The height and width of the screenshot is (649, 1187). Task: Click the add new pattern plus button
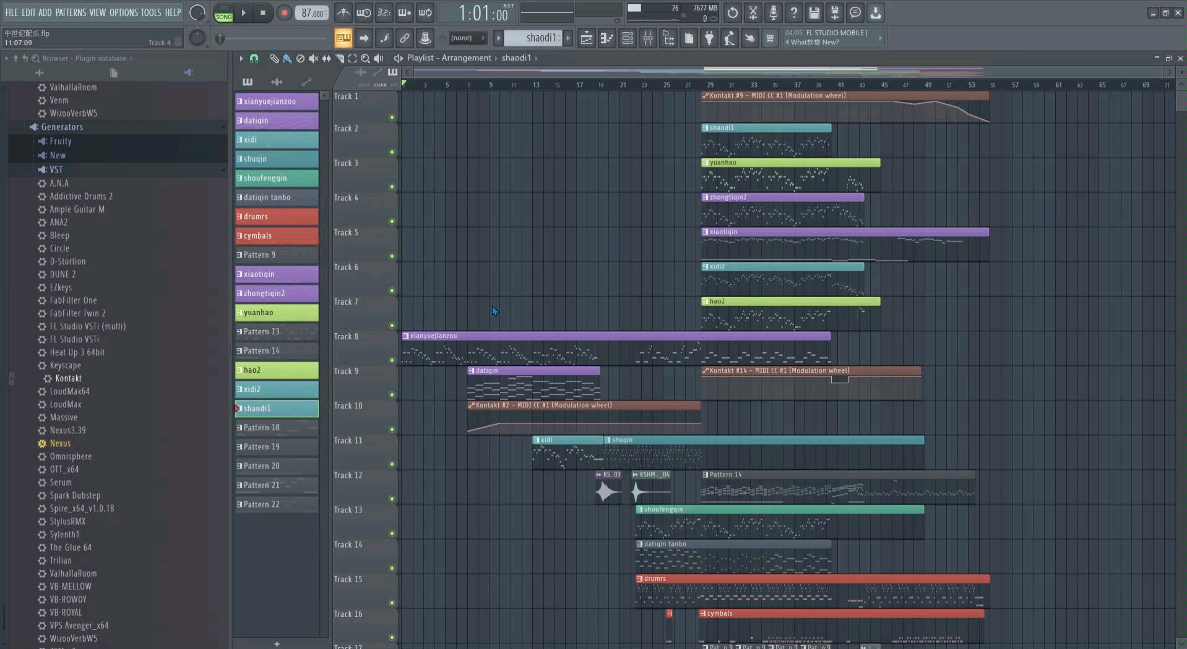point(277,643)
